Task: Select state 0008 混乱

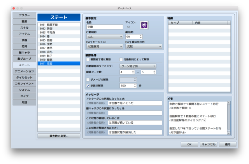Action: point(59,52)
